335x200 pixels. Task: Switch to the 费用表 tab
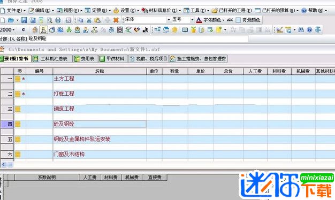click(x=85, y=59)
